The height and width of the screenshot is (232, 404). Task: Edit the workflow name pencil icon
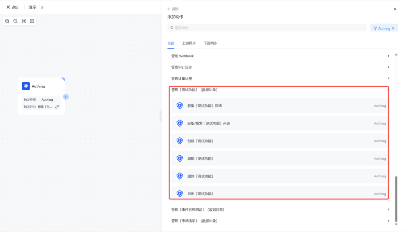click(x=42, y=7)
